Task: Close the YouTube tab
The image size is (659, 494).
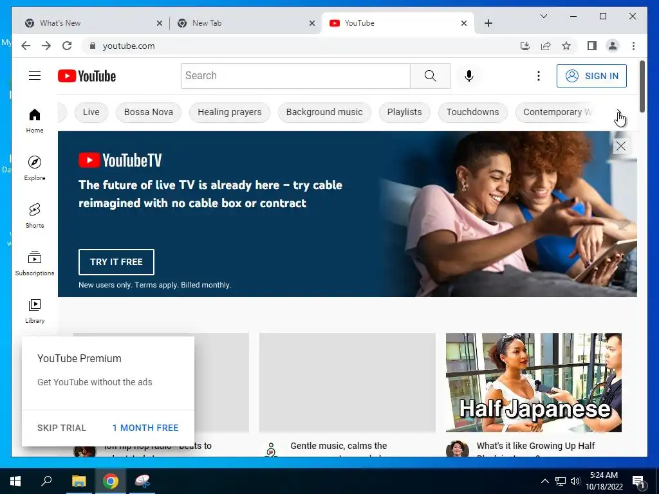Action: click(464, 24)
